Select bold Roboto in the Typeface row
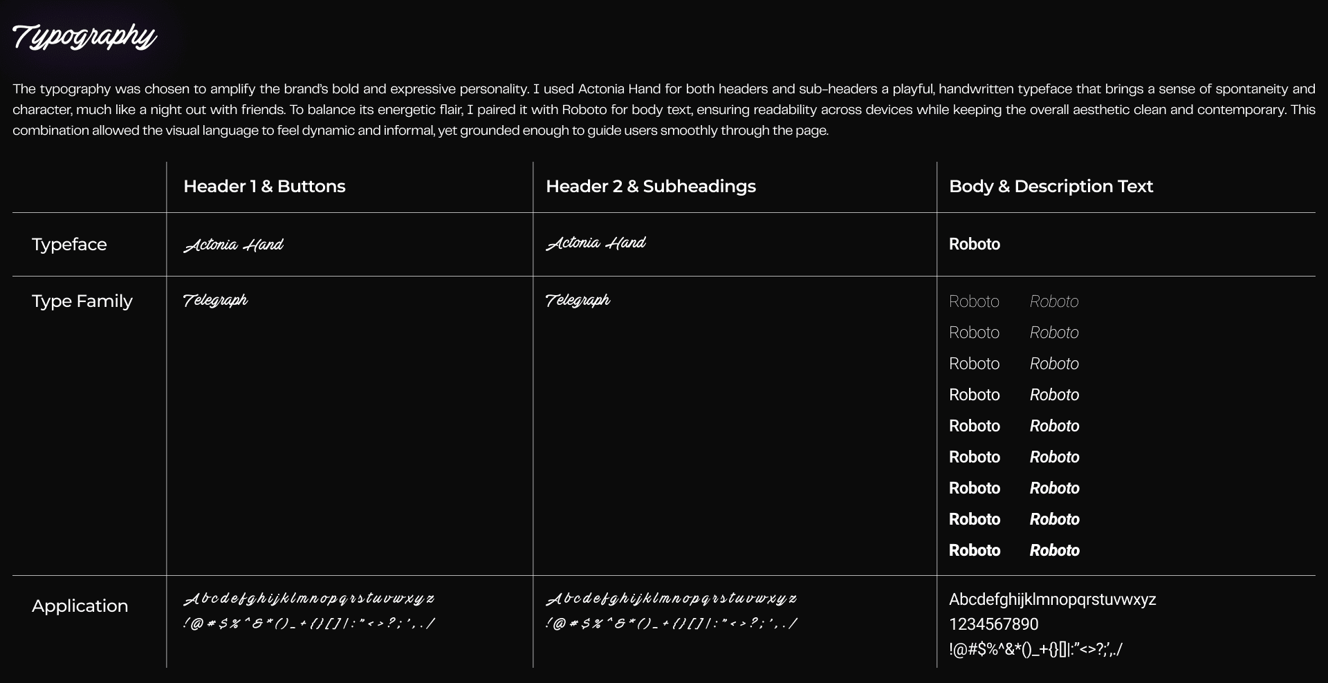Viewport: 1328px width, 683px height. coord(974,245)
